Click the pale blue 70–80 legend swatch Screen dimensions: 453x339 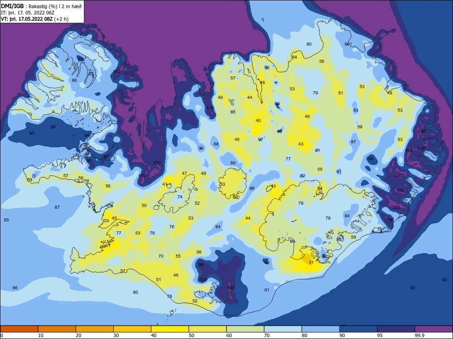pos(283,329)
